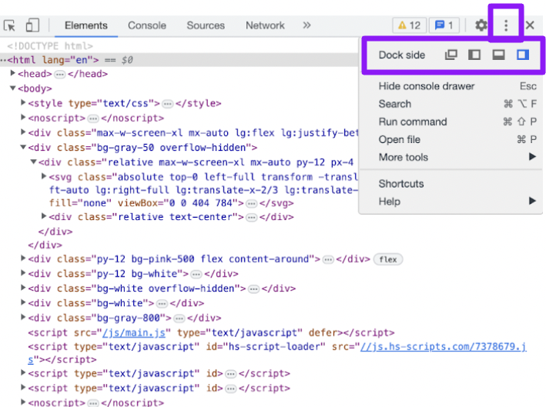The height and width of the screenshot is (407, 546).
Task: Open DevTools settings gear icon
Action: point(481,25)
